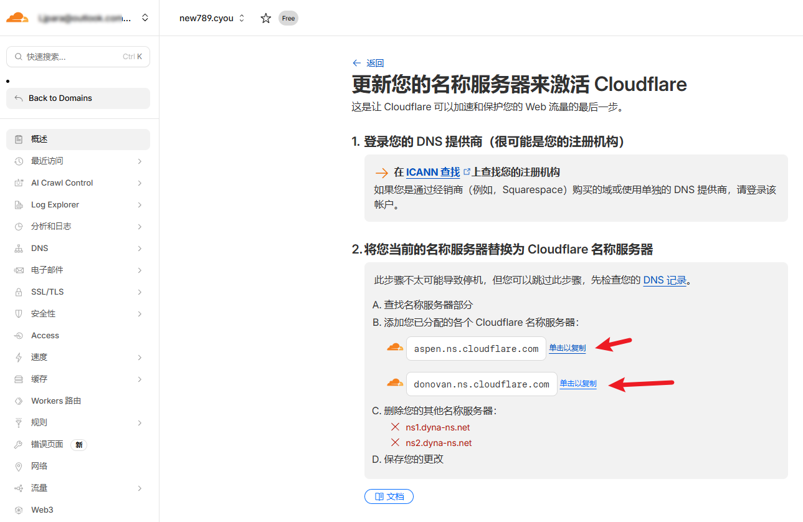Click the Ctrl K shortcut hint
Screen dimensions: 803x522
pos(132,57)
